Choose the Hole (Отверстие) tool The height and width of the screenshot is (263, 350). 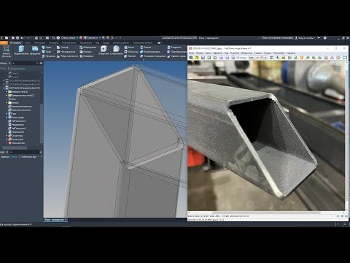(104, 50)
